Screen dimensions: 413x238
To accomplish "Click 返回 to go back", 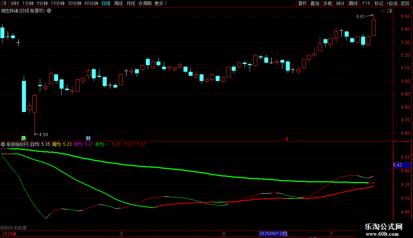I will point(405,3).
